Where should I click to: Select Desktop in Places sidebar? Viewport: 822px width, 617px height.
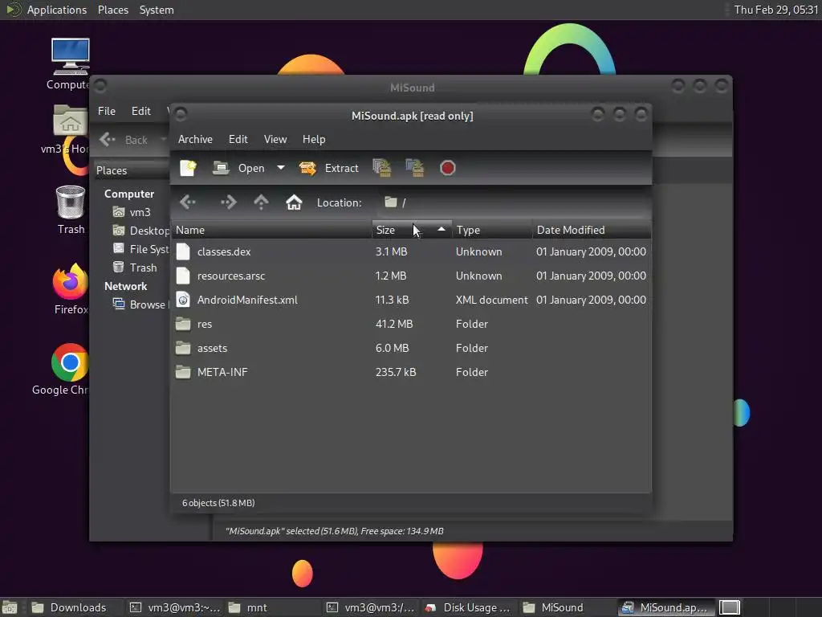click(140, 231)
